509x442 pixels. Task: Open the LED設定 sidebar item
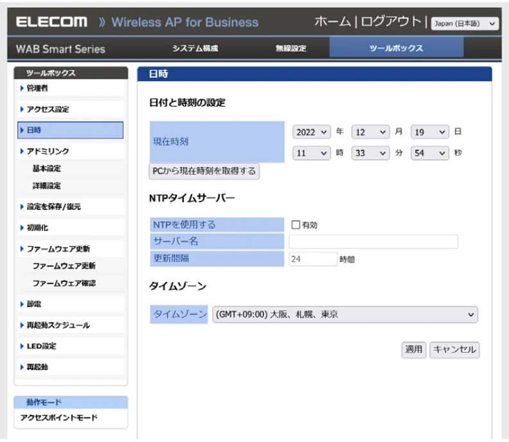(71, 346)
